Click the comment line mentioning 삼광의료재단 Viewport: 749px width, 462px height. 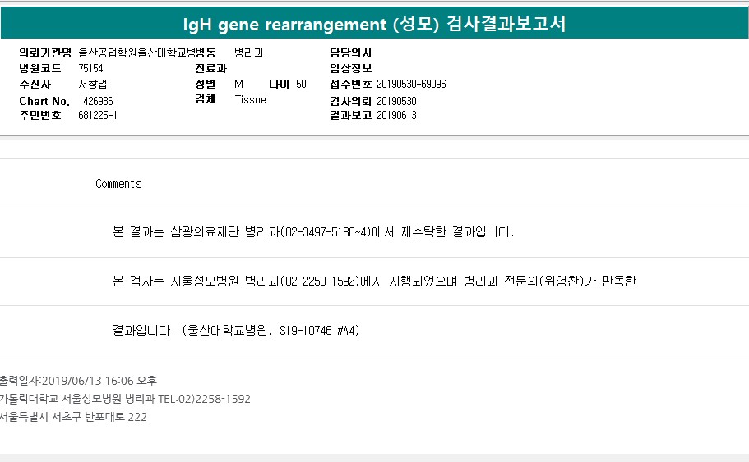312,232
